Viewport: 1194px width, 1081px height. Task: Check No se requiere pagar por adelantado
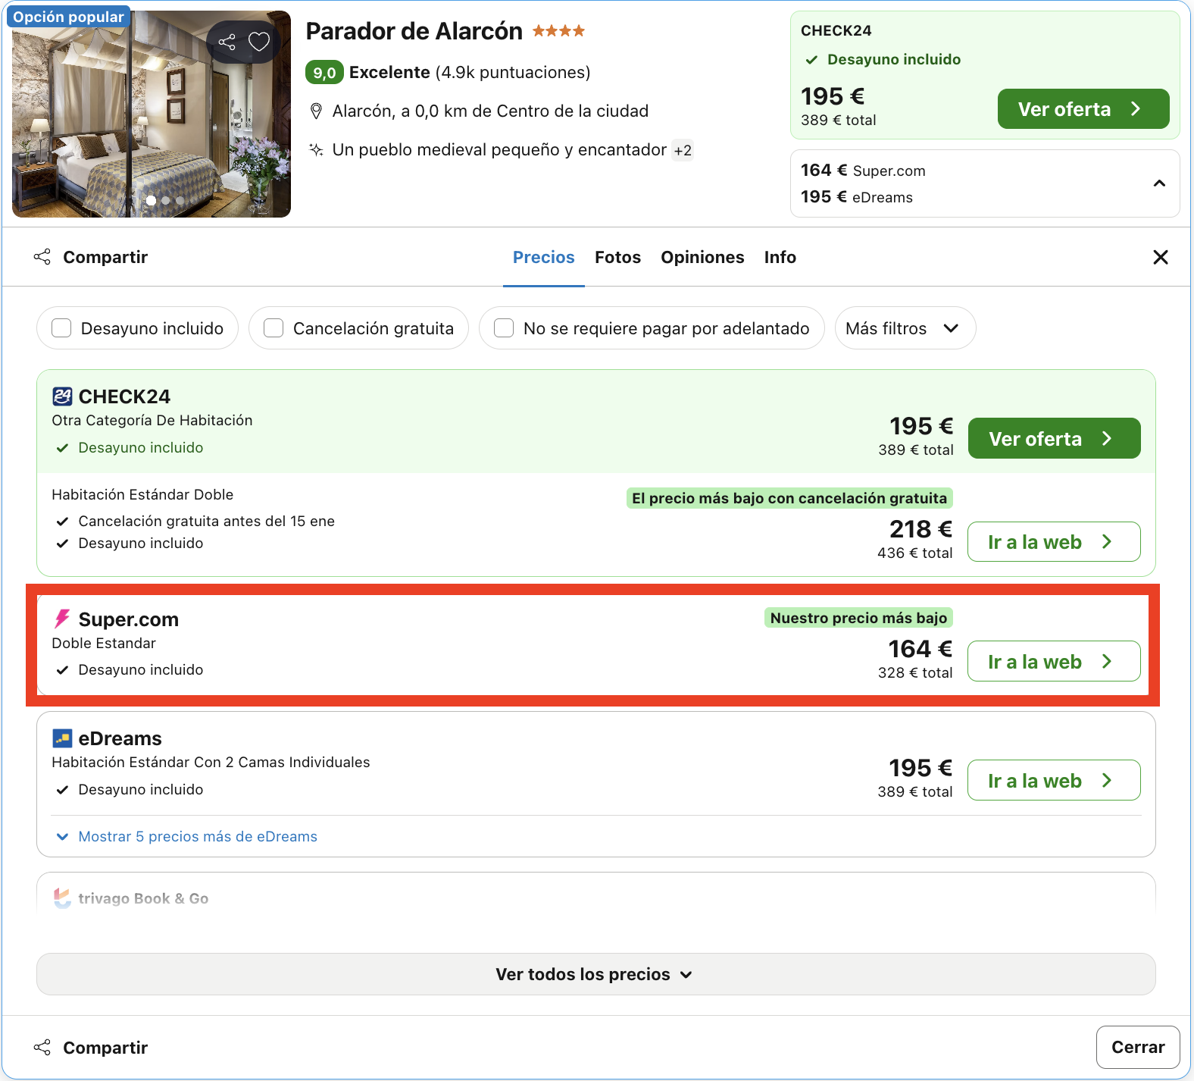point(504,328)
